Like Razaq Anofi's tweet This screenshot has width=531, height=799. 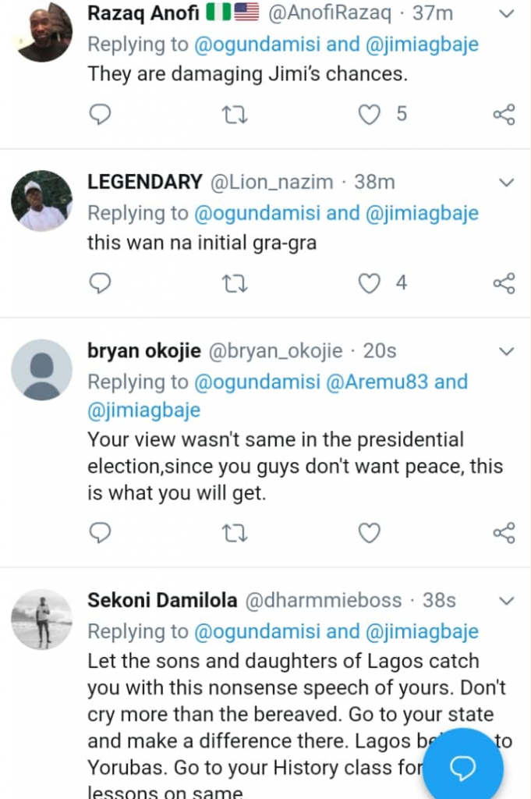click(x=368, y=115)
